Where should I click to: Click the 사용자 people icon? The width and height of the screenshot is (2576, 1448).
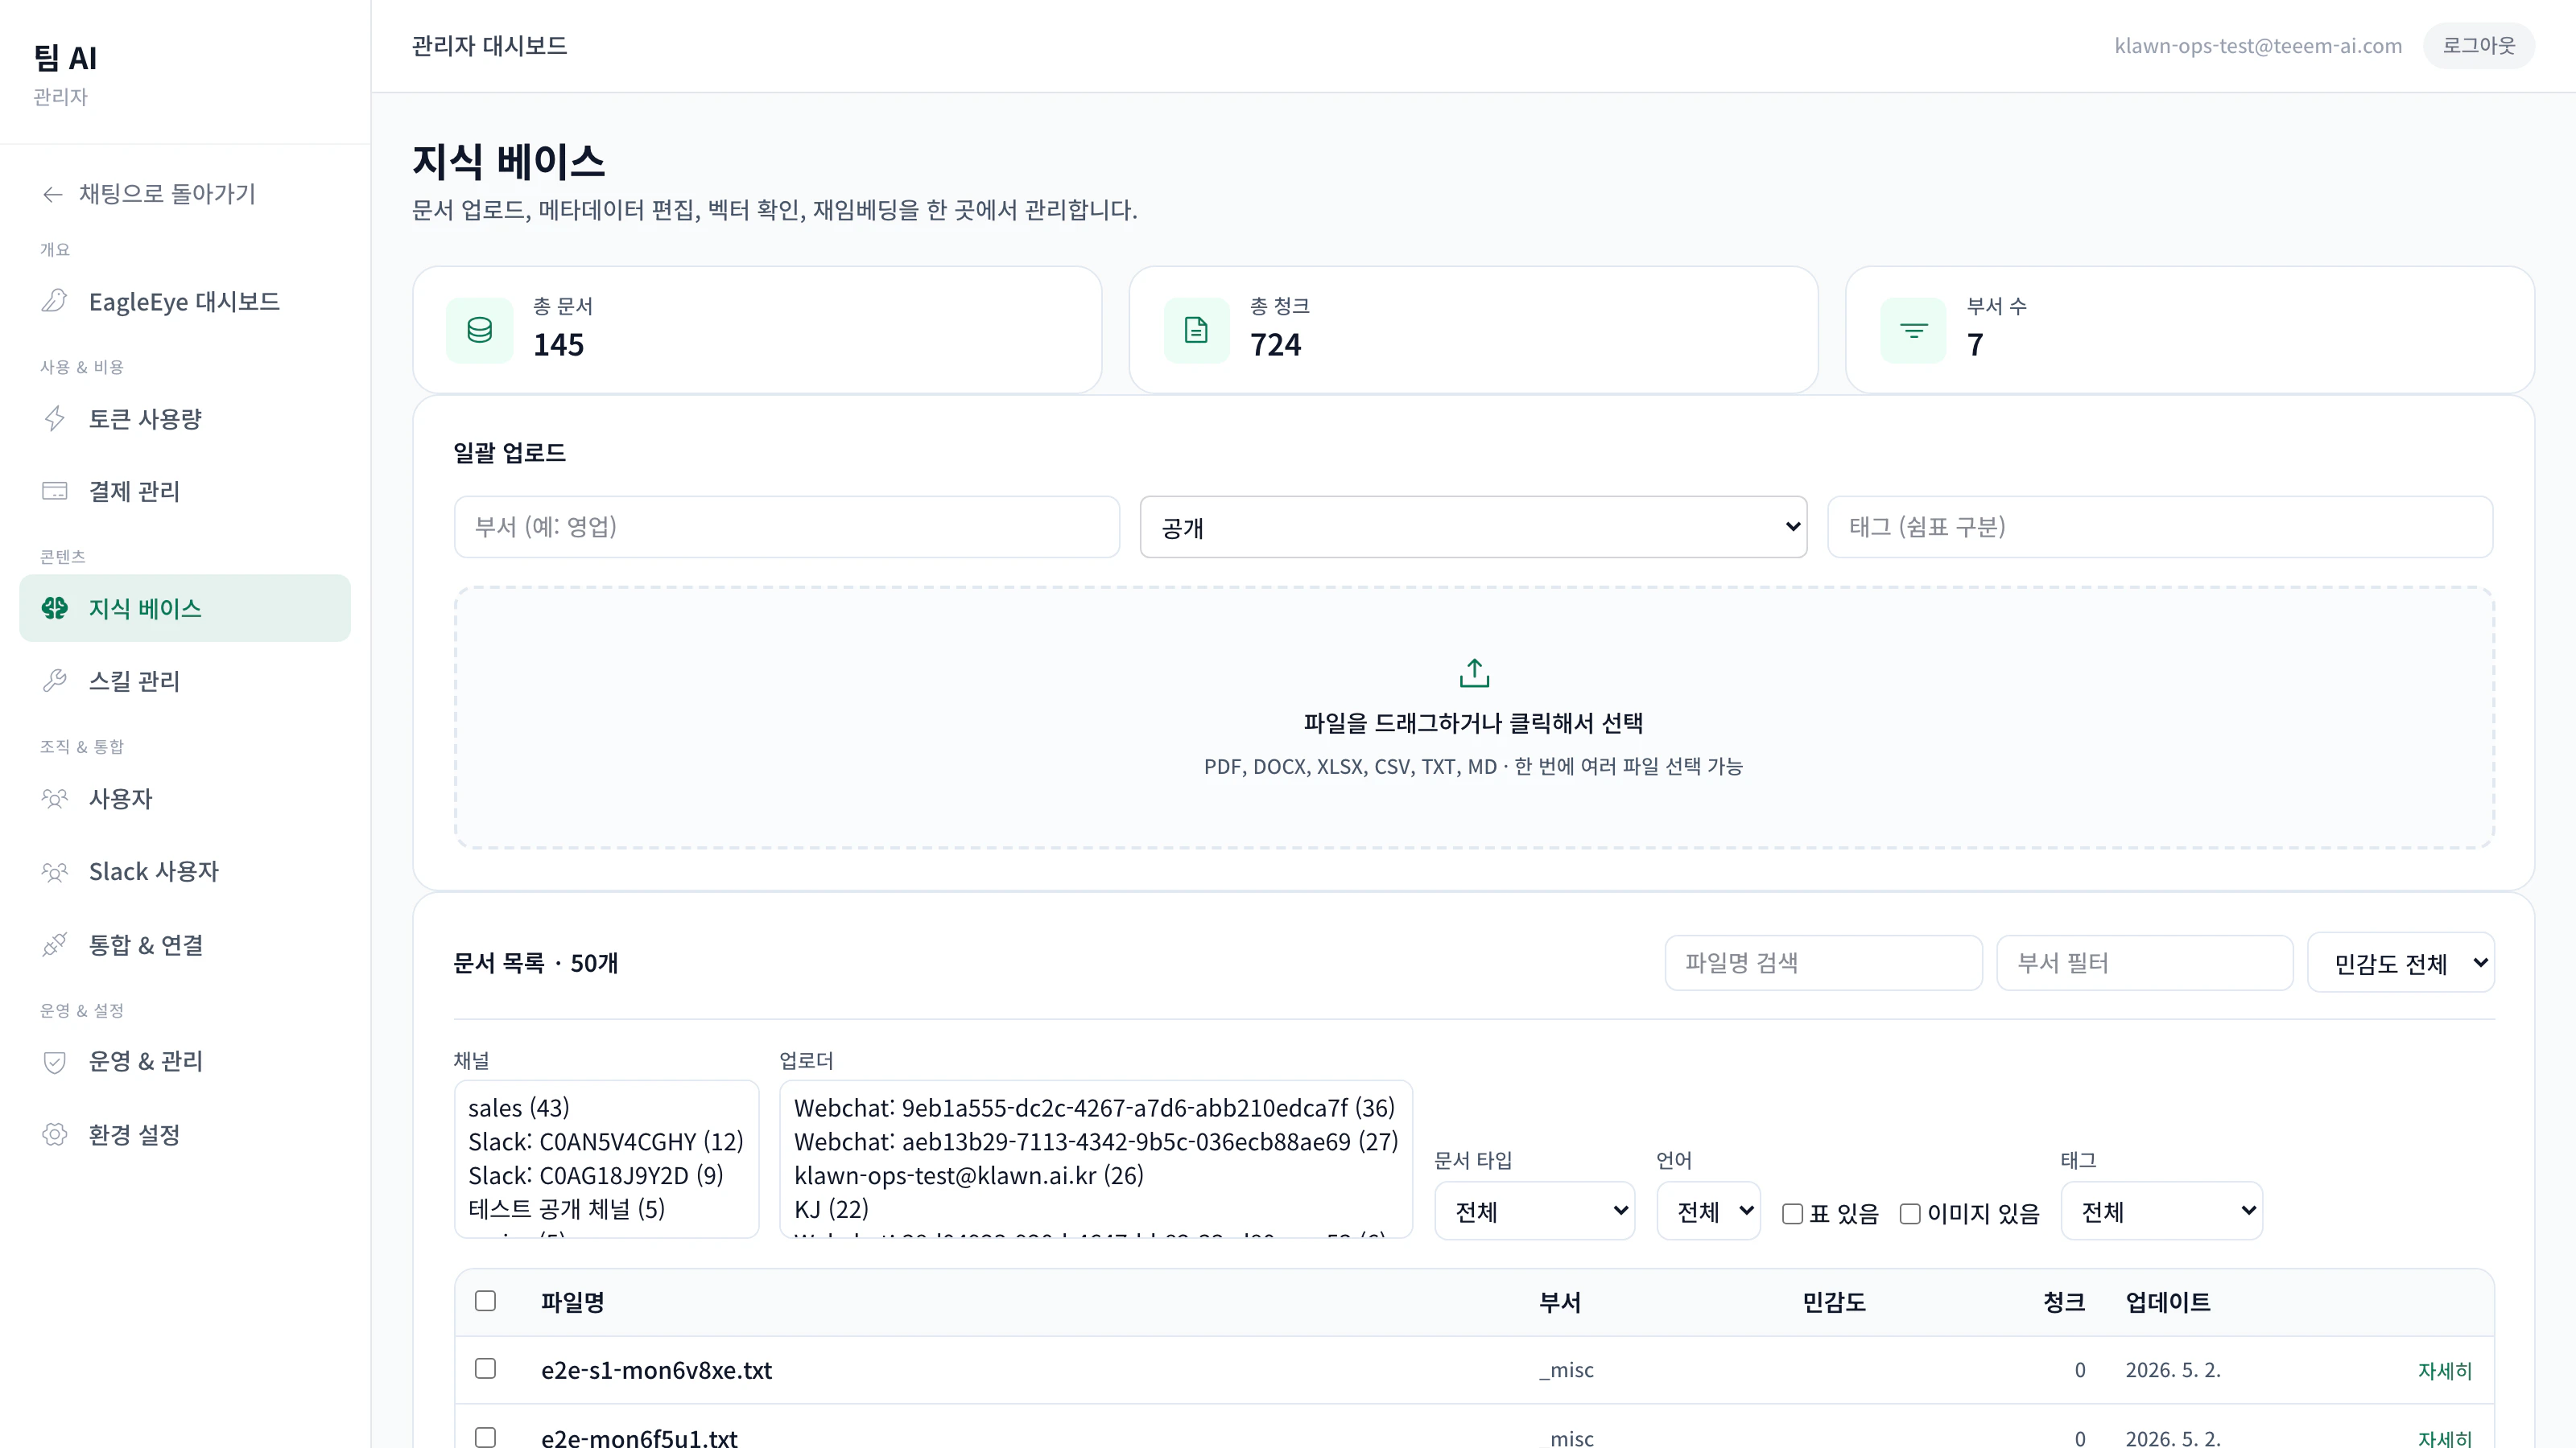point(54,799)
